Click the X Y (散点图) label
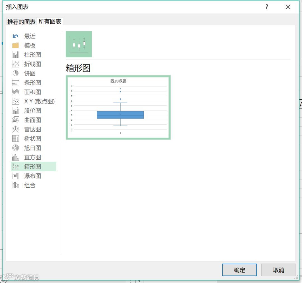 (x=39, y=101)
